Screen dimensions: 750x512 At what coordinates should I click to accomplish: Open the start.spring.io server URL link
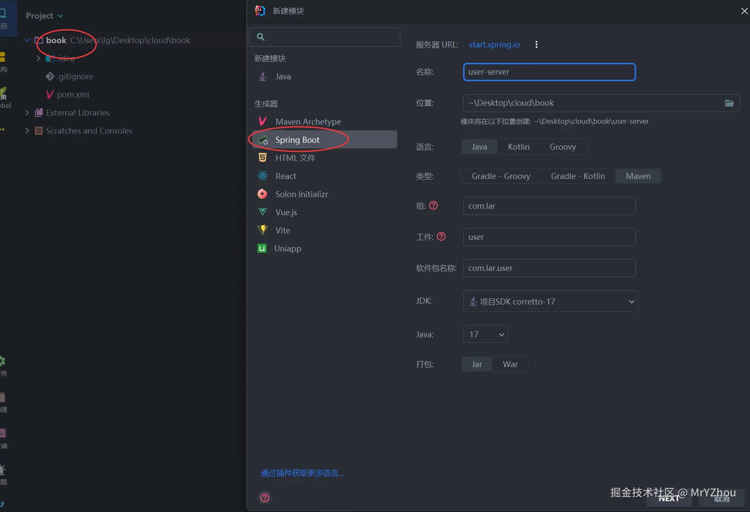494,44
